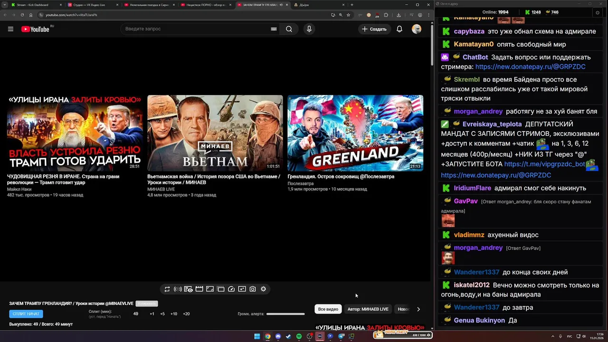The width and height of the screenshot is (608, 342).
Task: Open a new Chrome tab
Action: tap(351, 5)
